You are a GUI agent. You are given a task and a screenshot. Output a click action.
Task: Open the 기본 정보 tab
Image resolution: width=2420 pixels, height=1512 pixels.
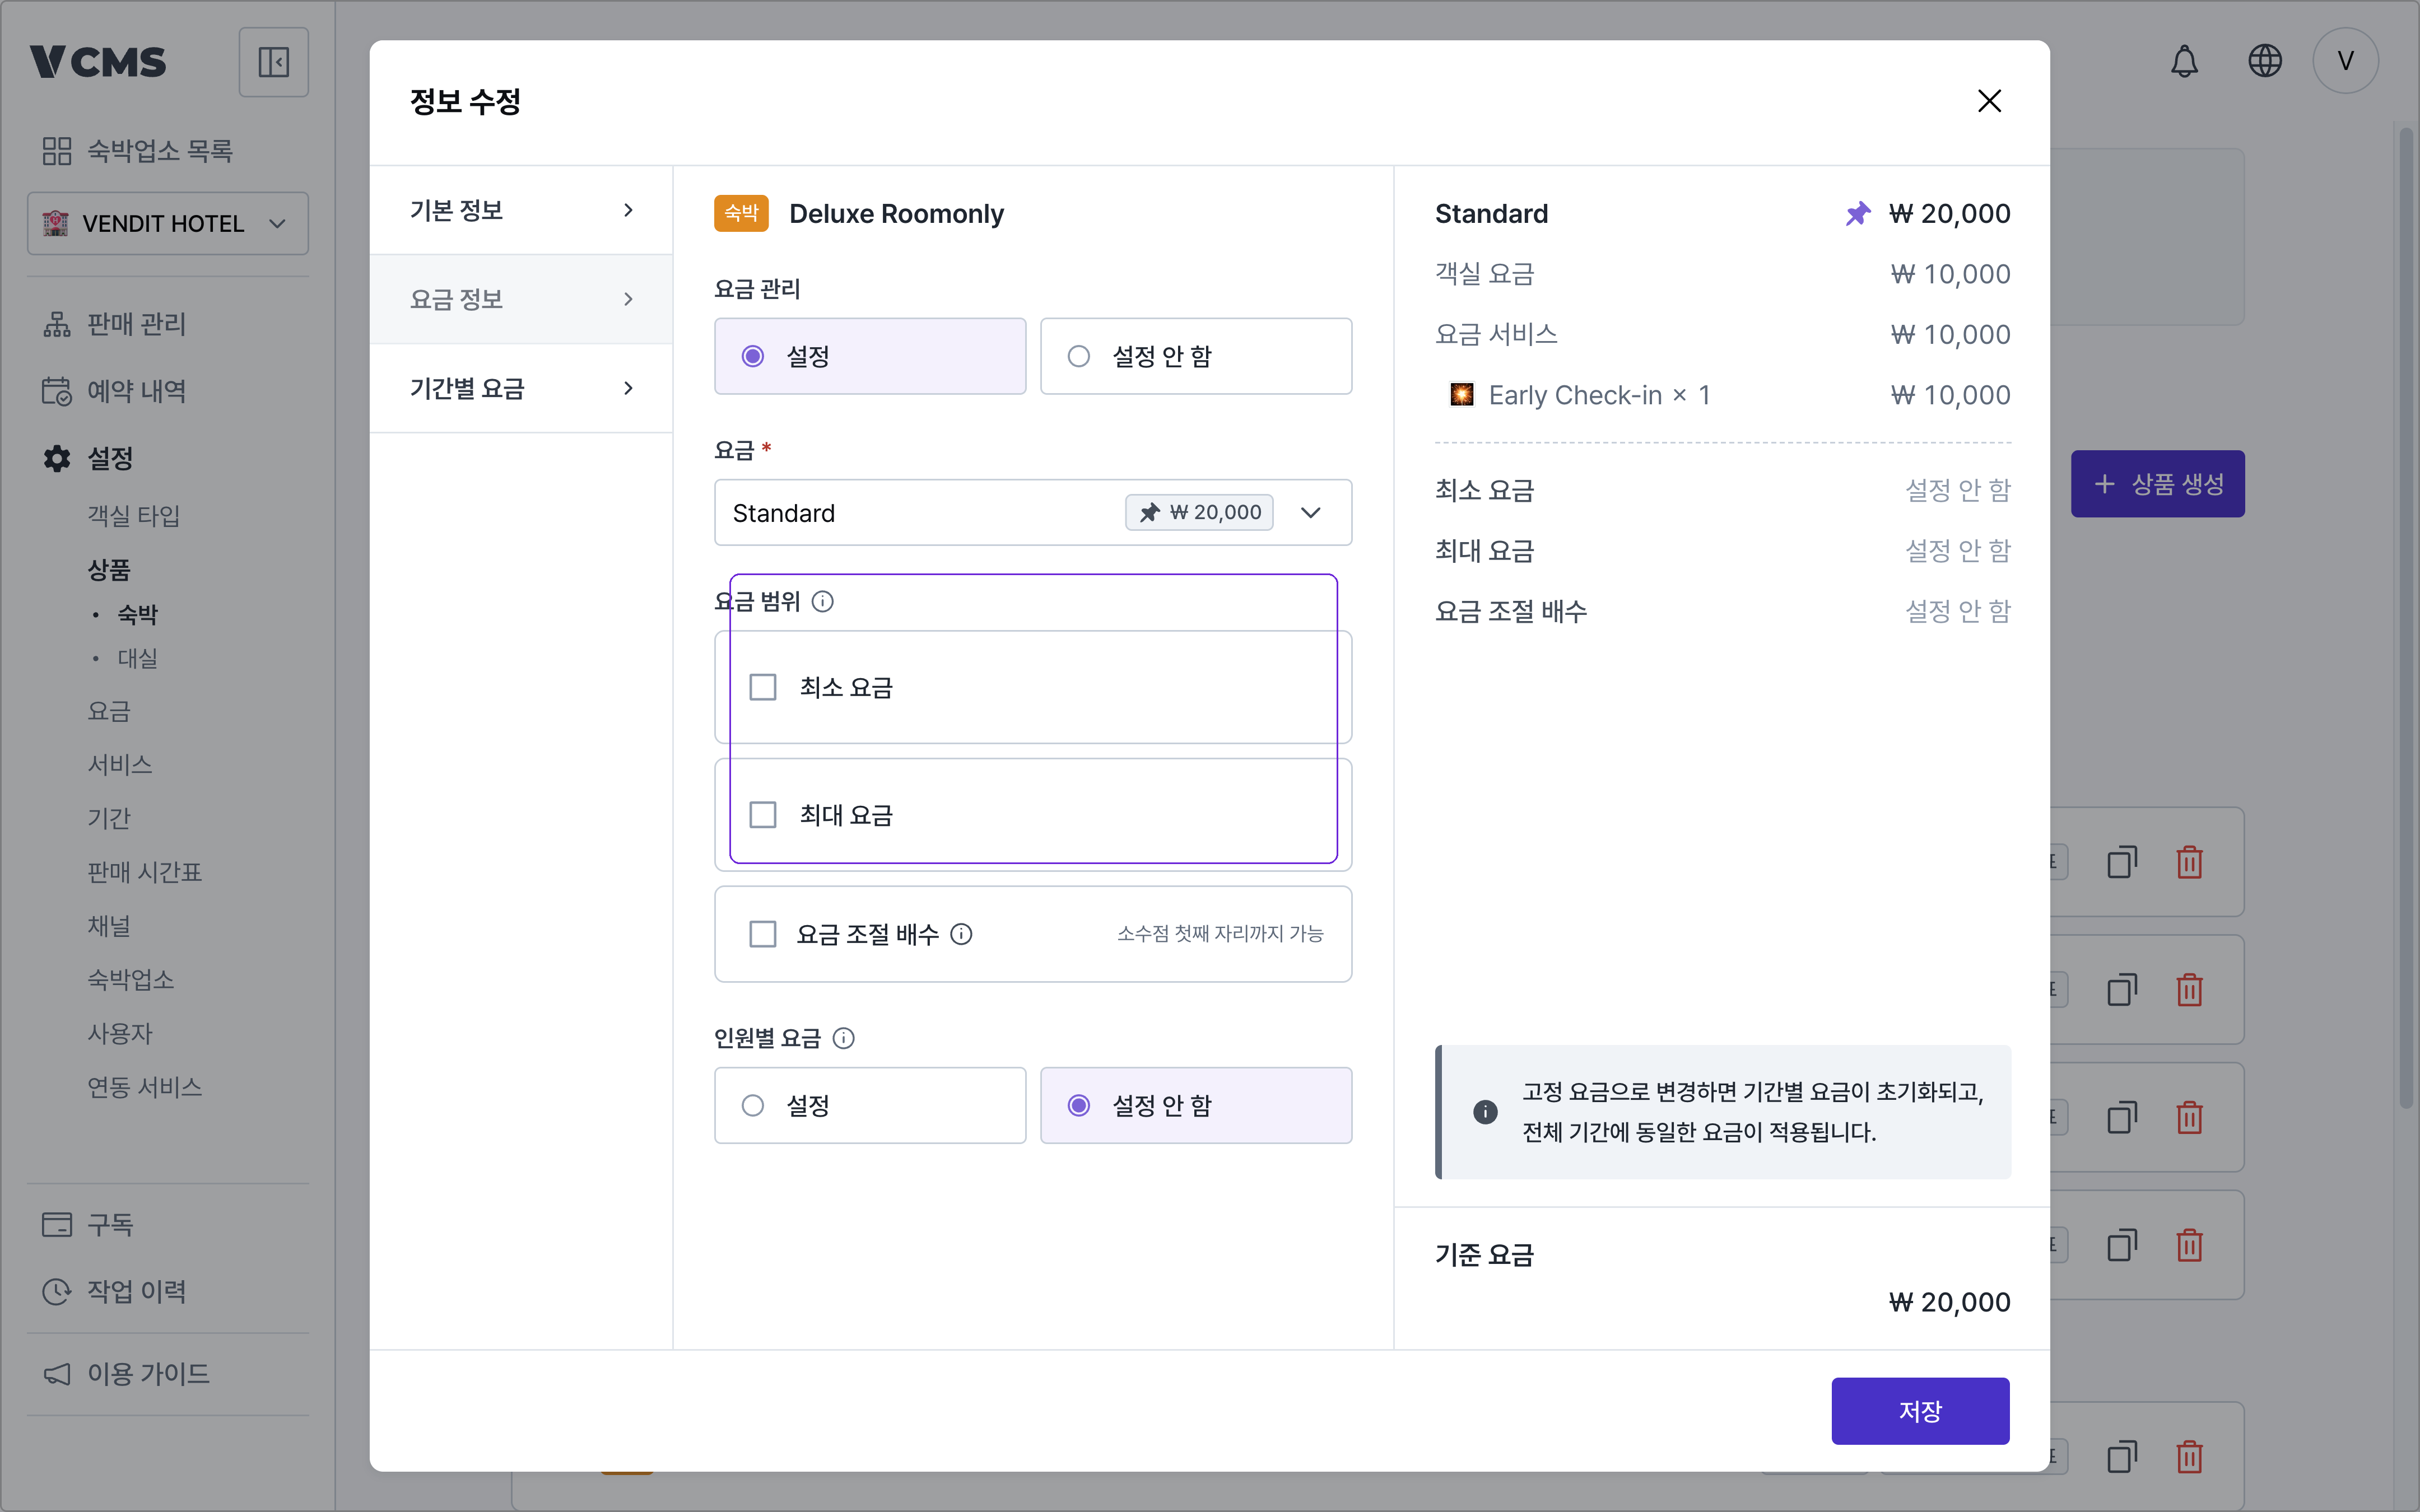(521, 210)
